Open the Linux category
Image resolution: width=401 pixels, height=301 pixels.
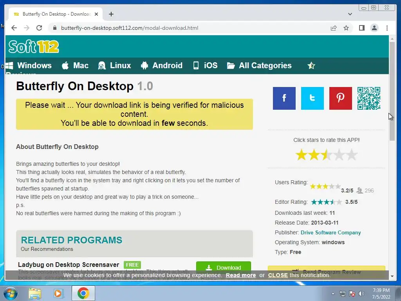coord(114,65)
